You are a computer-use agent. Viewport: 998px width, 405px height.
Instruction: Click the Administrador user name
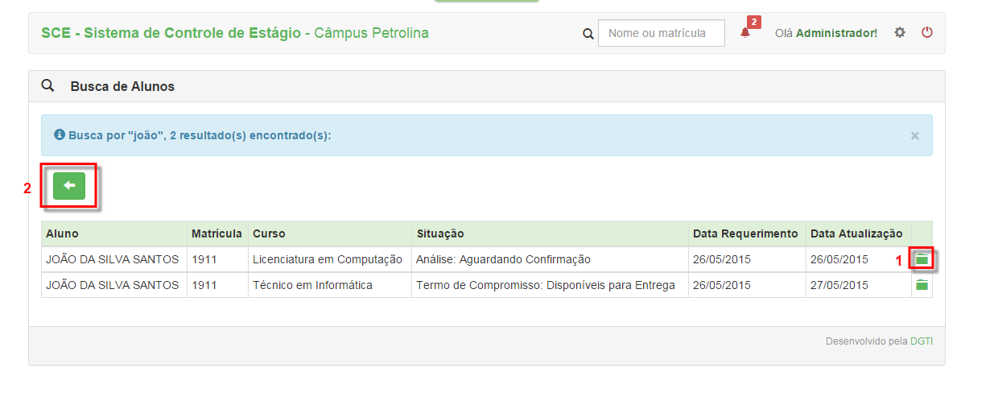(836, 33)
